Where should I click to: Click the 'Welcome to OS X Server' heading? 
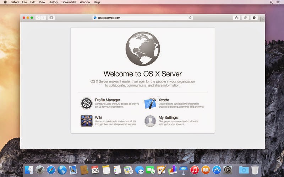[x=143, y=74]
